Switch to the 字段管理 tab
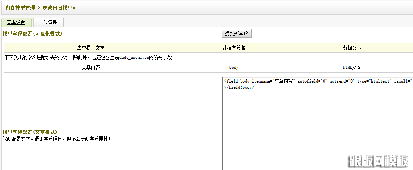The width and height of the screenshot is (413, 170). pos(48,23)
